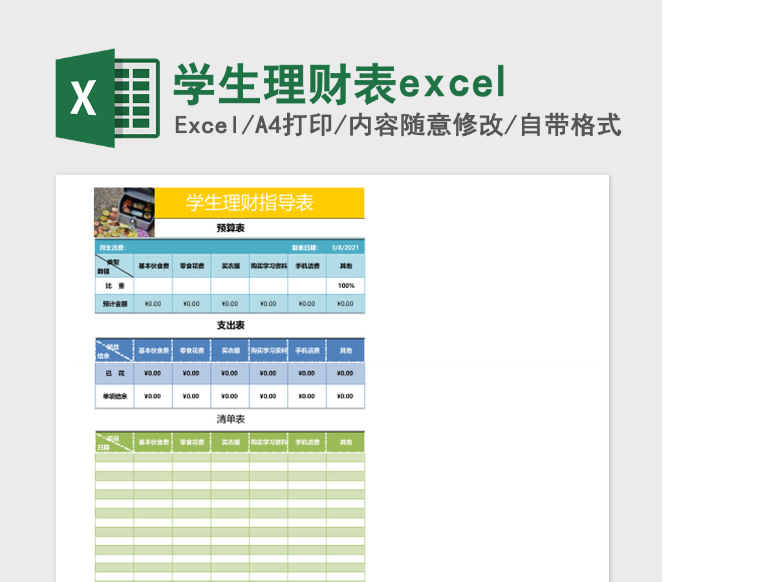Image resolution: width=776 pixels, height=582 pixels.
Task: Click 已花 value under 手机话费
Action: click(307, 373)
